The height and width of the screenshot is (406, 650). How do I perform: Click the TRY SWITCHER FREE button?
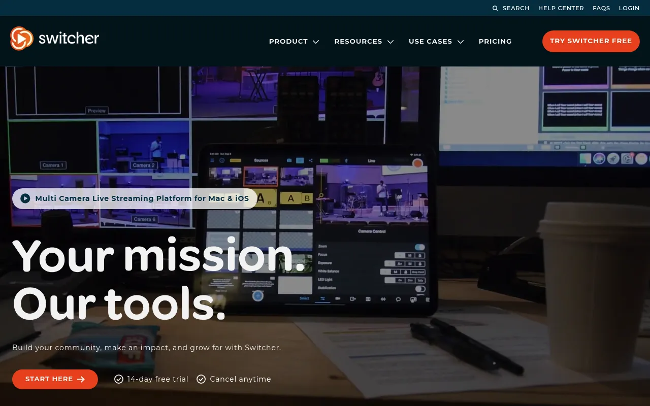coord(591,41)
